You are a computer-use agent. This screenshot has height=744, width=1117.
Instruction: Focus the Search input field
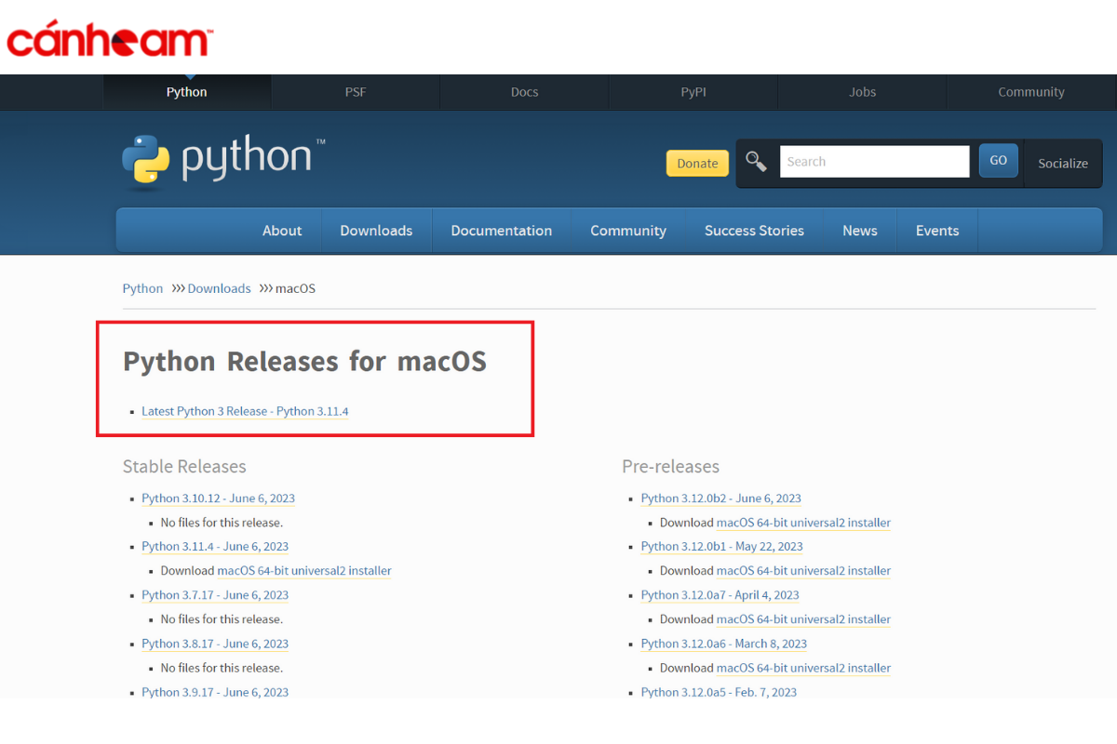point(874,162)
